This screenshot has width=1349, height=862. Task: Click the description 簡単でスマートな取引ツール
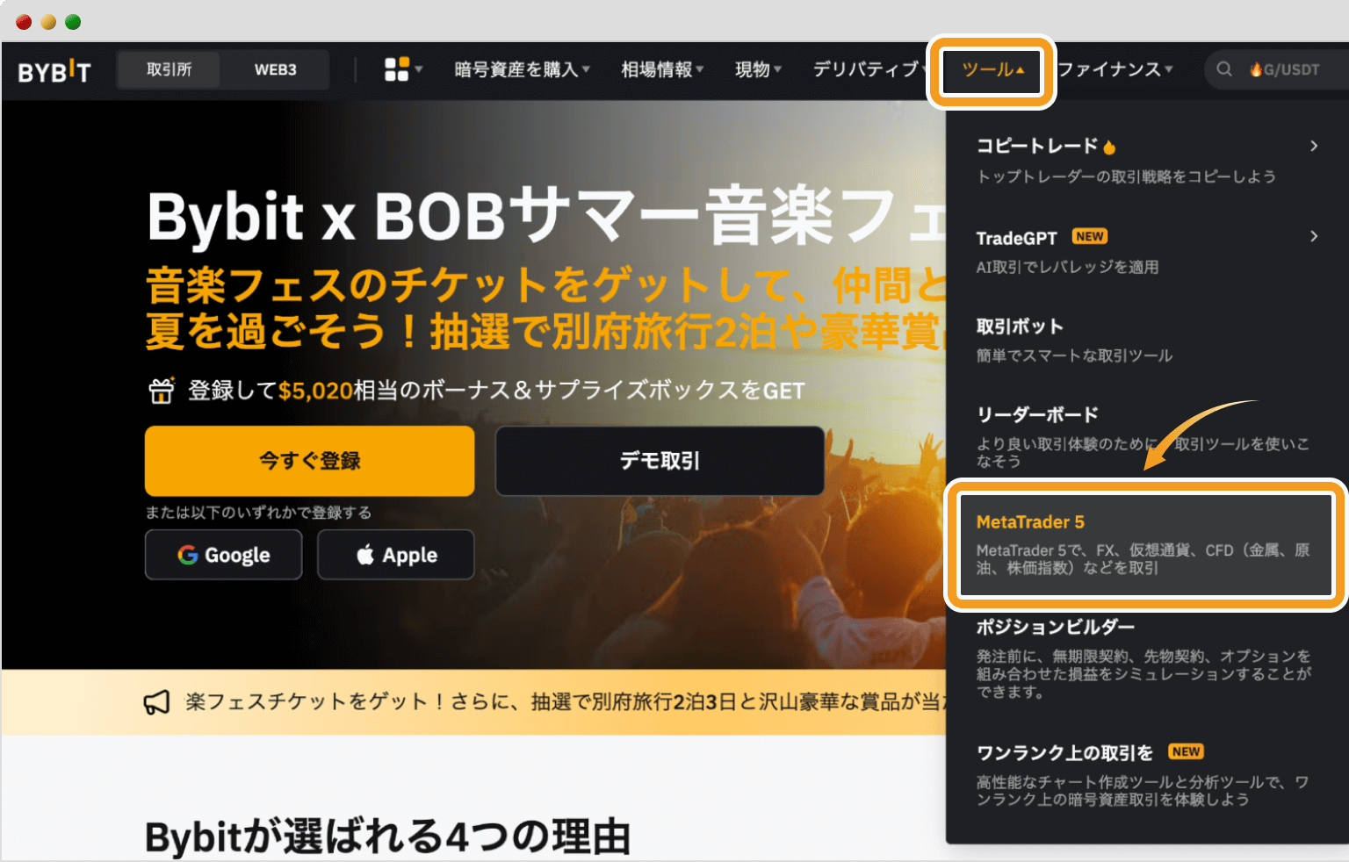coord(1074,356)
